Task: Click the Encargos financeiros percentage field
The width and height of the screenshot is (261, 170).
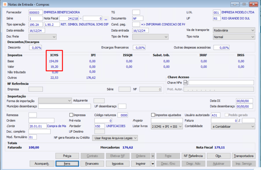Action: [x=139, y=48]
